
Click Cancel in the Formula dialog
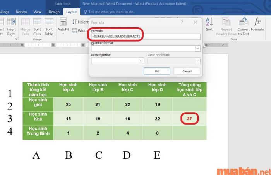click(x=187, y=71)
